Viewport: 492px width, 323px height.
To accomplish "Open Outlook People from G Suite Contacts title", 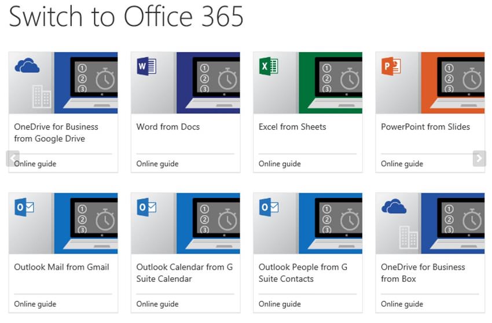I will (303, 273).
